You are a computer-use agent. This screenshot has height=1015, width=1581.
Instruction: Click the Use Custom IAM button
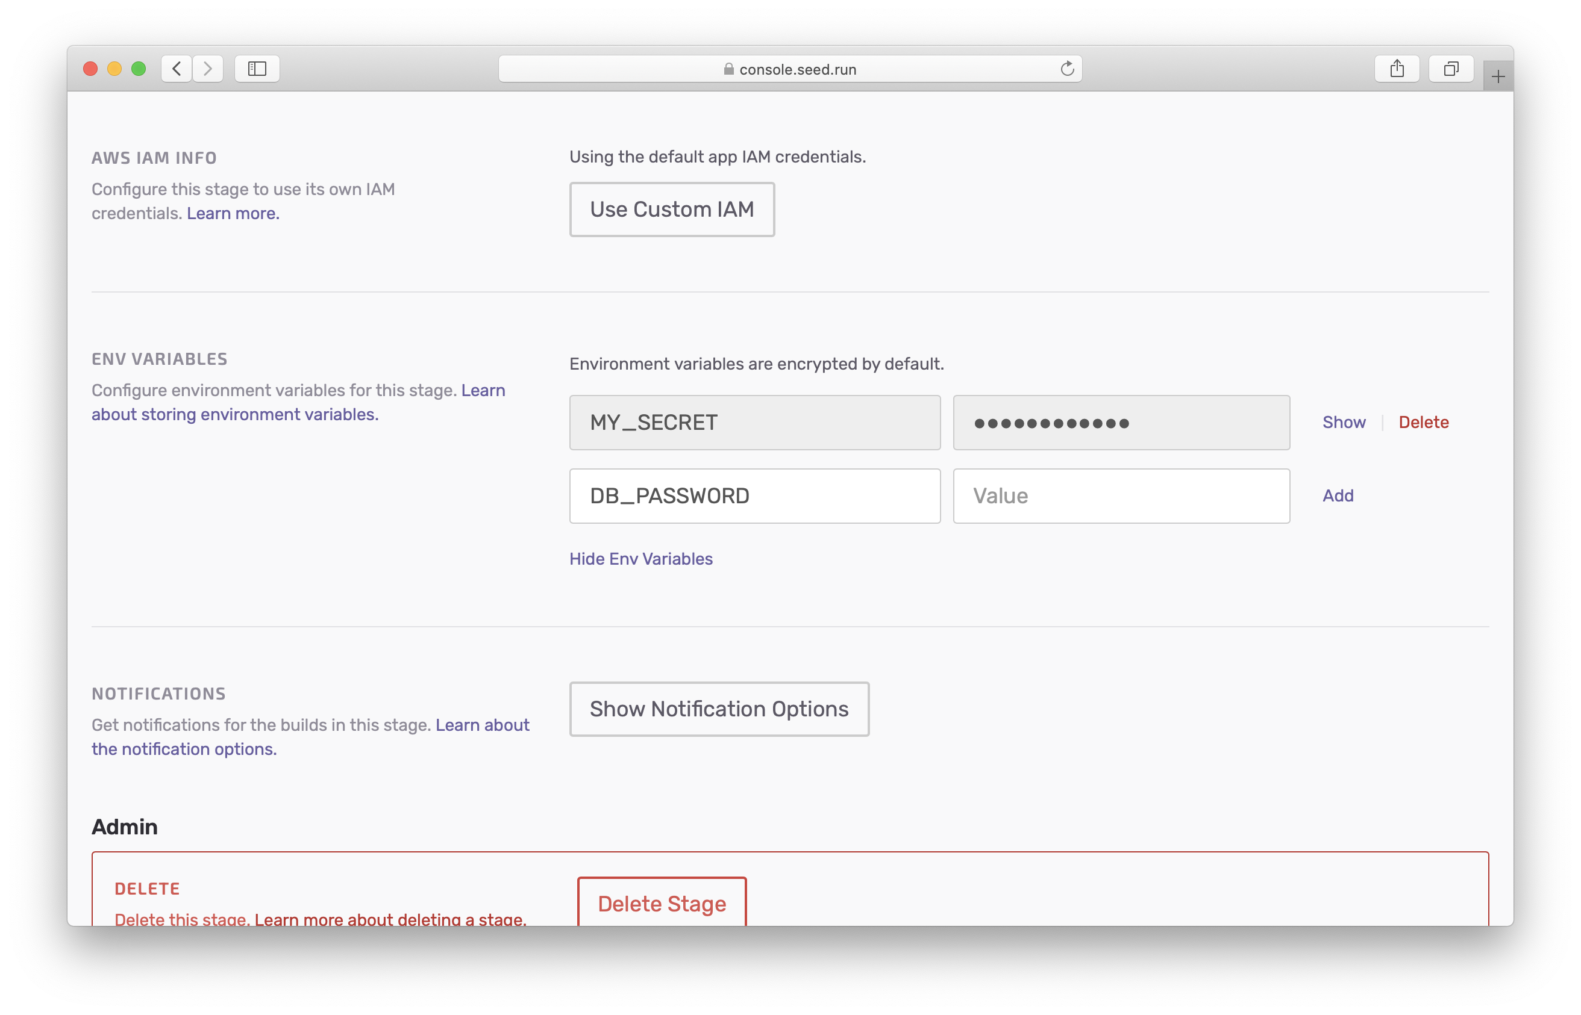coord(671,210)
